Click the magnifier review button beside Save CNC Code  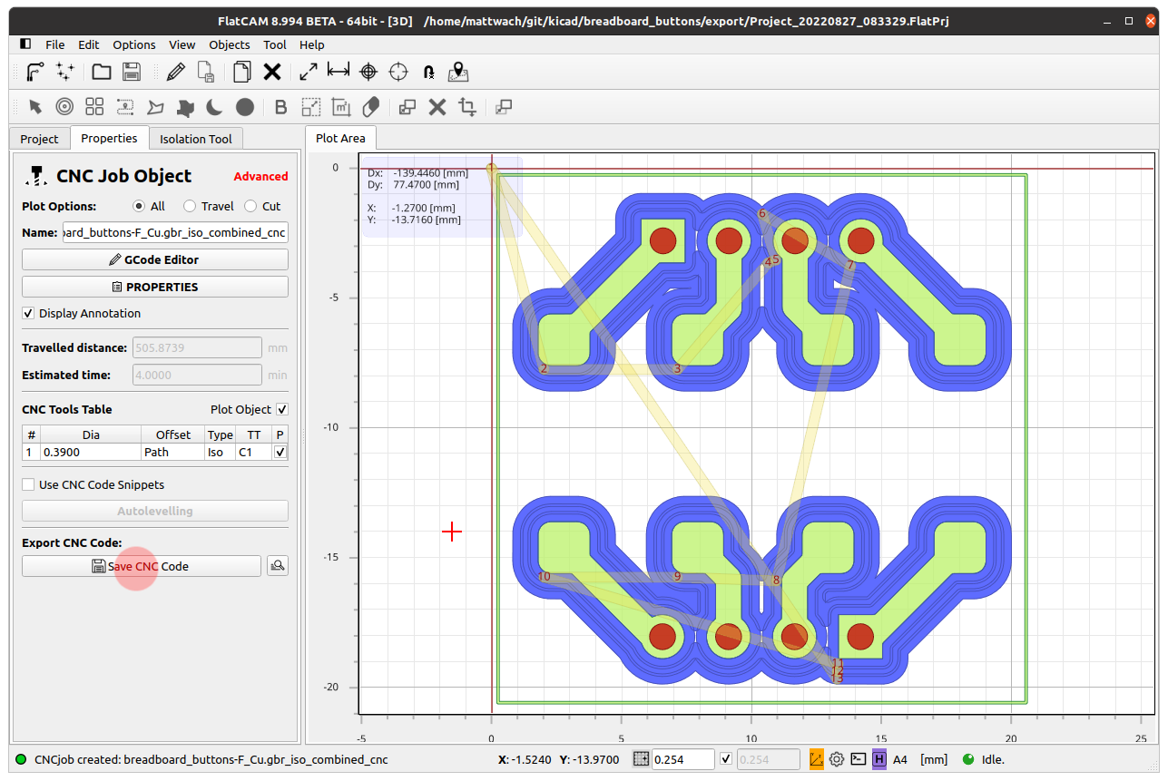point(278,566)
